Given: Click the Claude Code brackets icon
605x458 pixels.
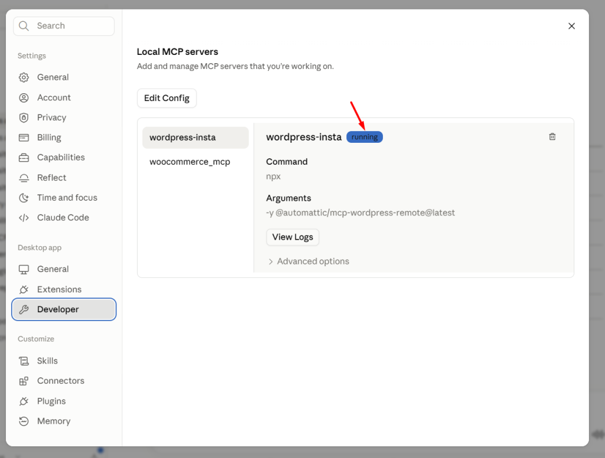Looking at the screenshot, I should click(24, 218).
